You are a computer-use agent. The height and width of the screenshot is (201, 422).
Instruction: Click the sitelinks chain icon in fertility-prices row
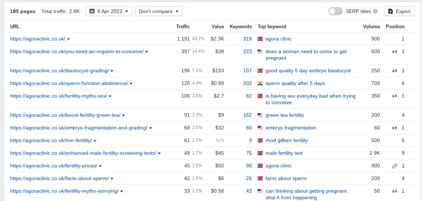pos(394,166)
